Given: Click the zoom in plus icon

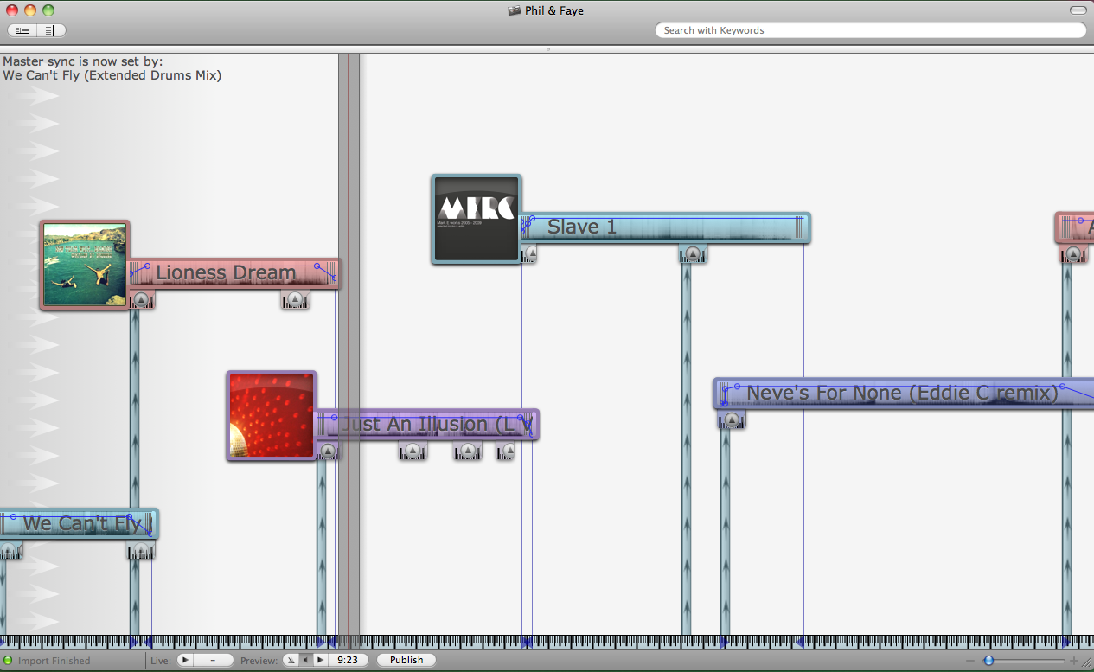Looking at the screenshot, I should pyautogui.click(x=1074, y=661).
